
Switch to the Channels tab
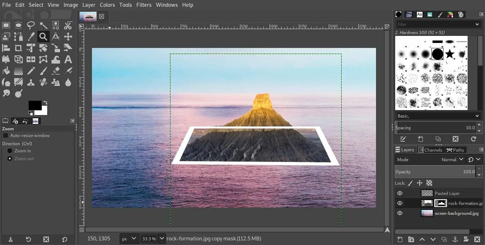[430, 150]
